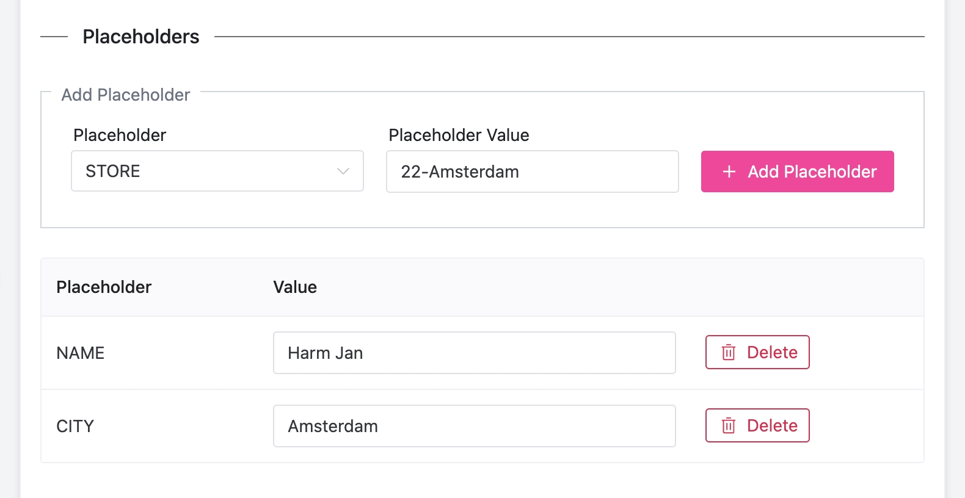Click the Placeholder Value field label
The image size is (965, 498).
click(459, 135)
